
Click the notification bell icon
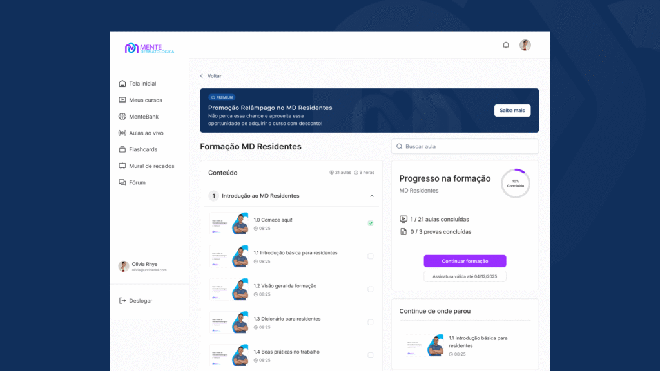[x=506, y=45]
